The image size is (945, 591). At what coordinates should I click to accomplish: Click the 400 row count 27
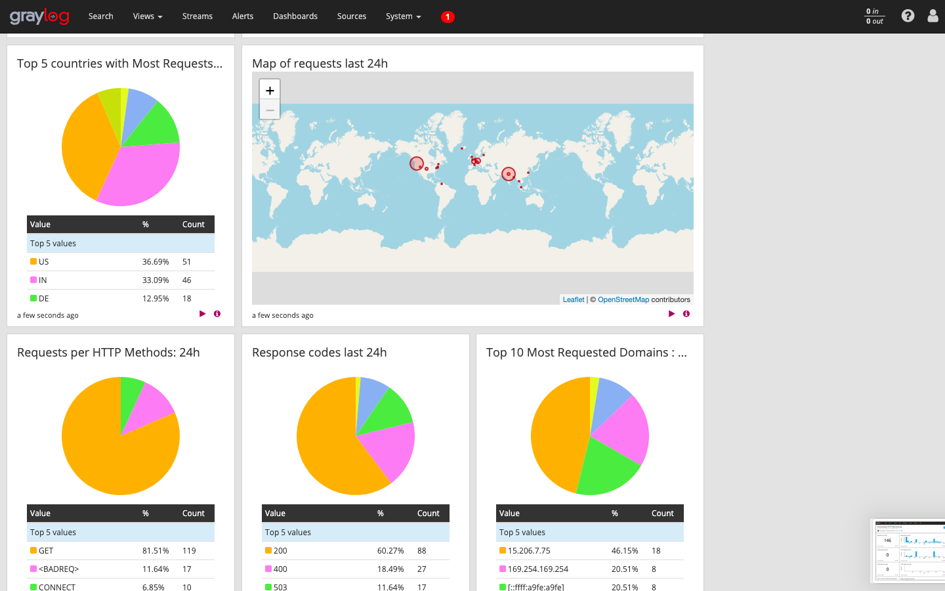tap(422, 569)
